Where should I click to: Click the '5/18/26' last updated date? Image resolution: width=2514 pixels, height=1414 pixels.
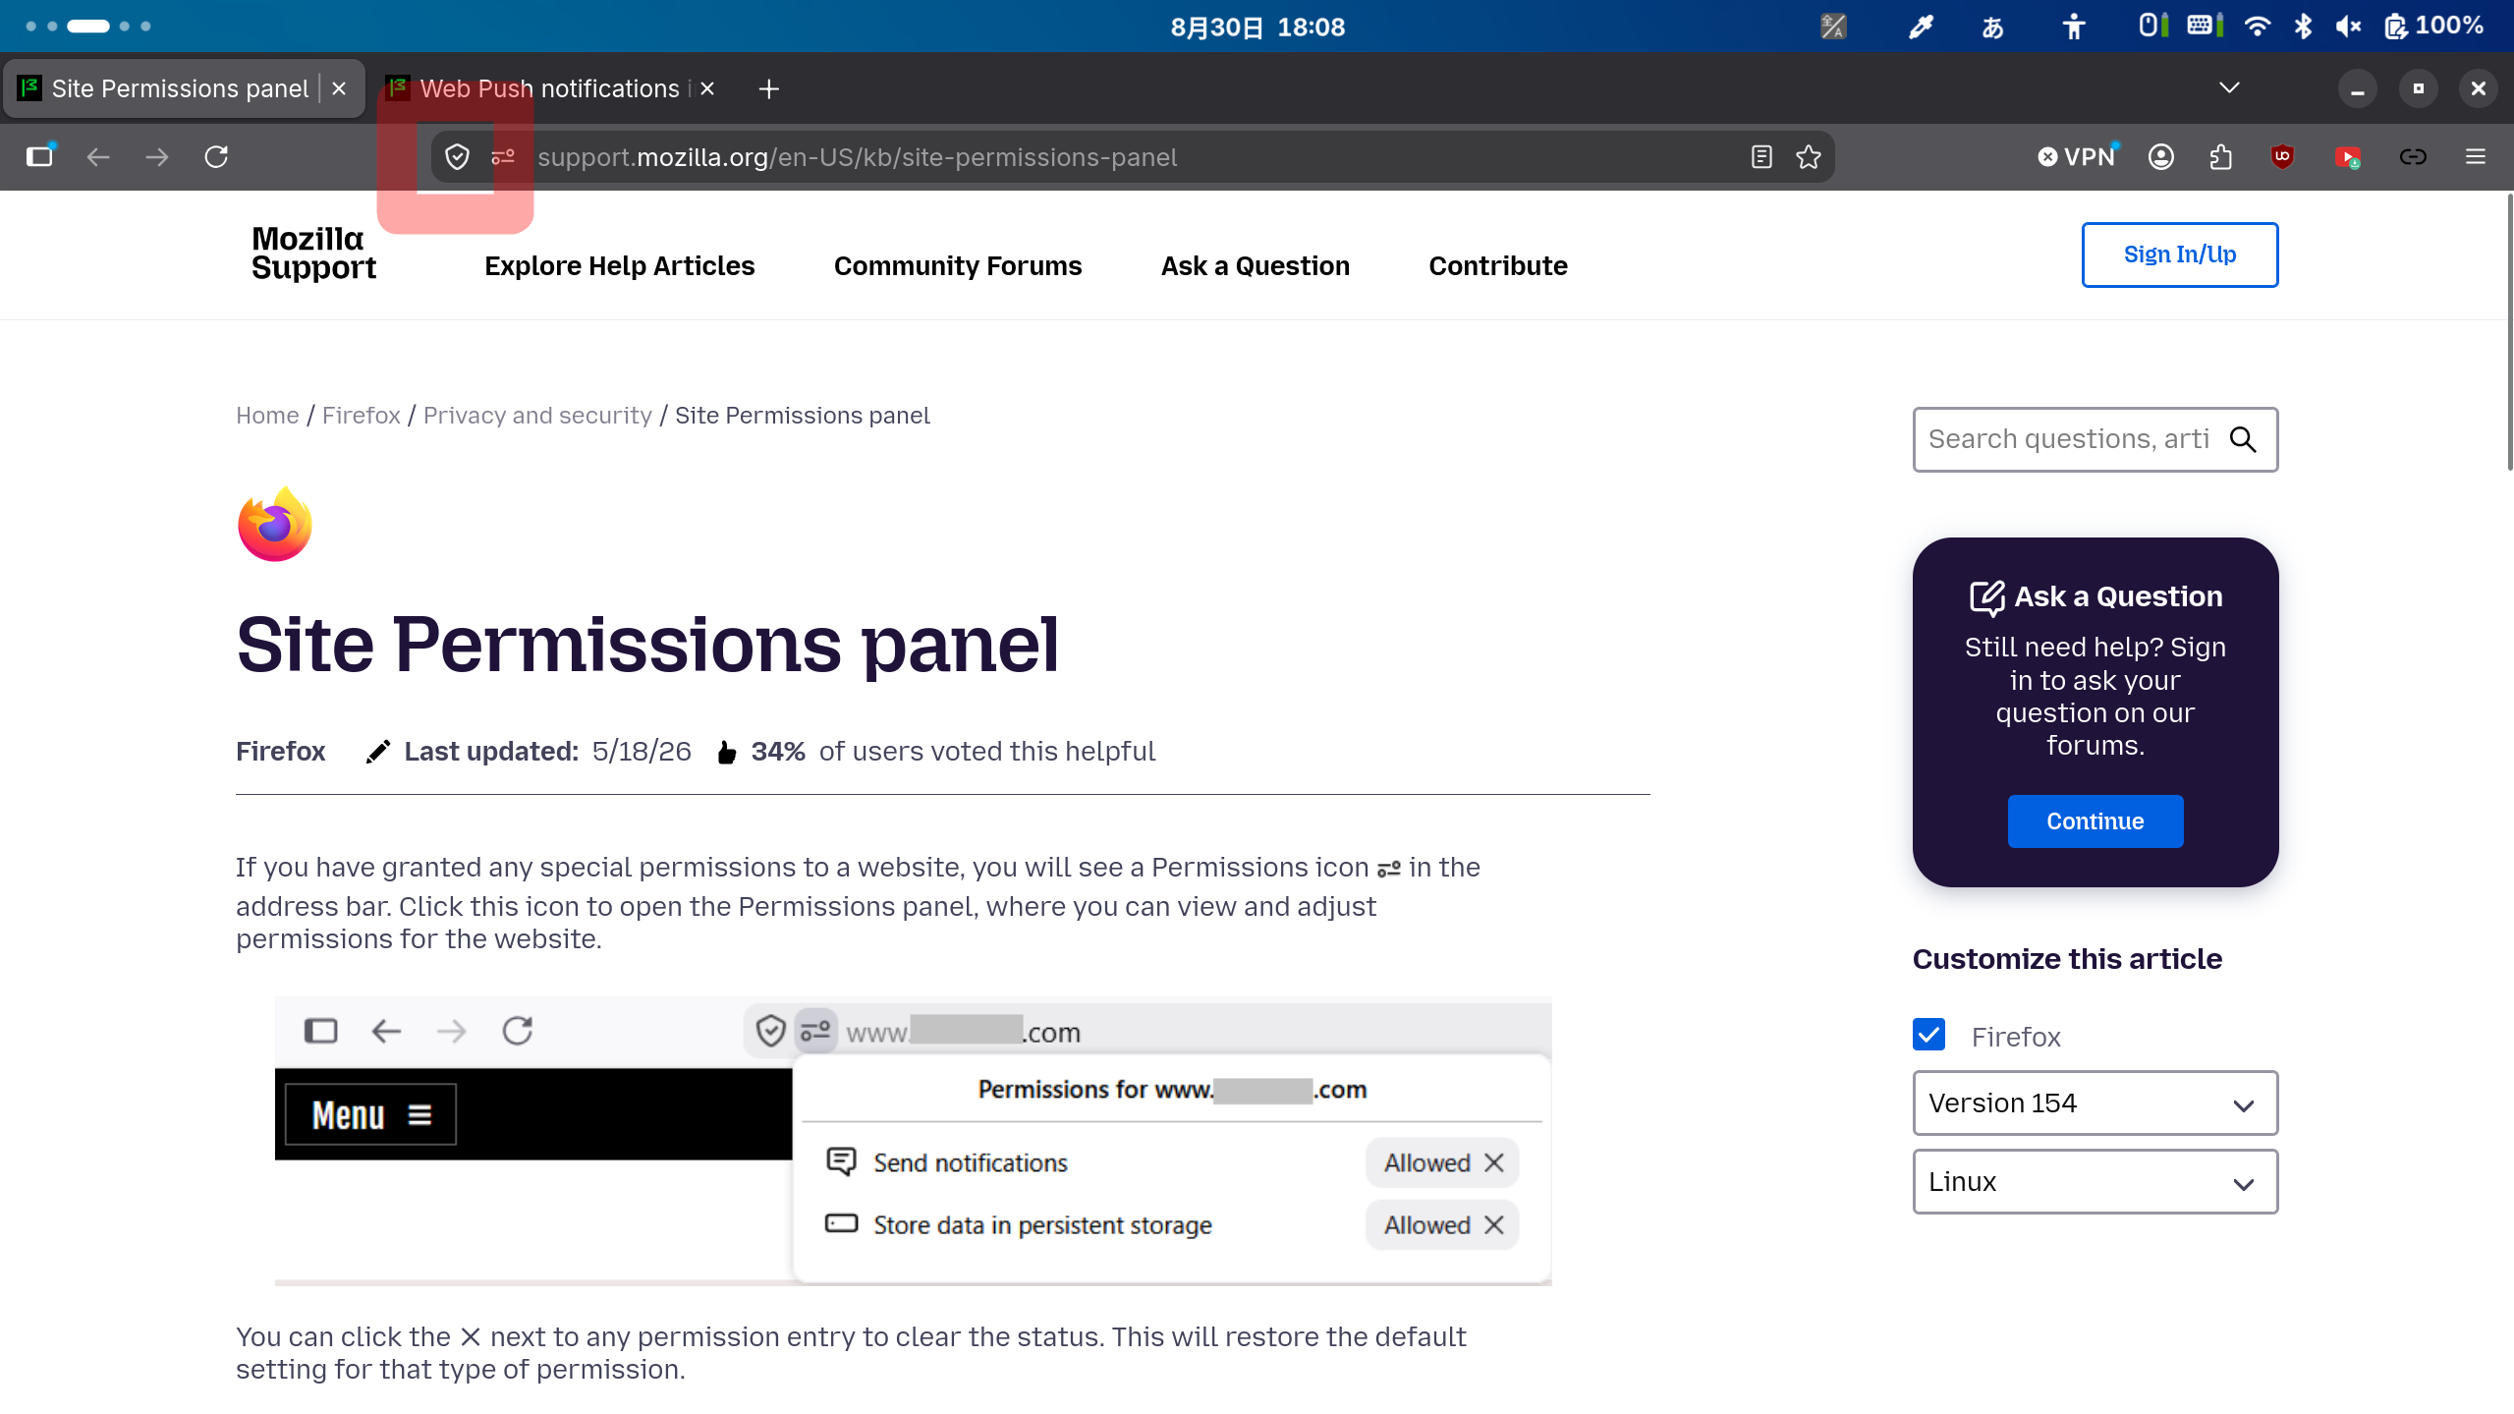pos(642,752)
